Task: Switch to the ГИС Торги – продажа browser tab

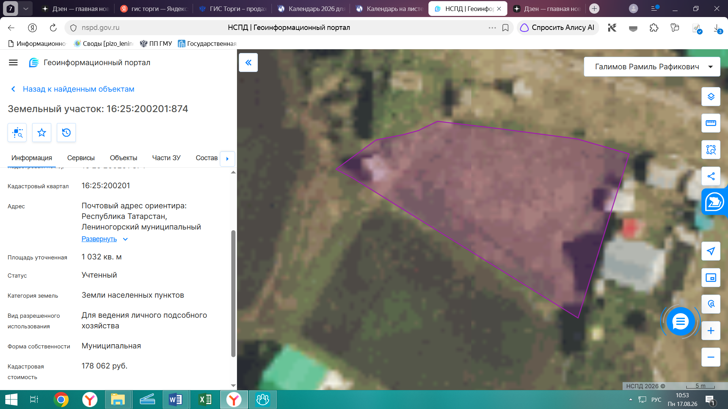Action: (233, 9)
